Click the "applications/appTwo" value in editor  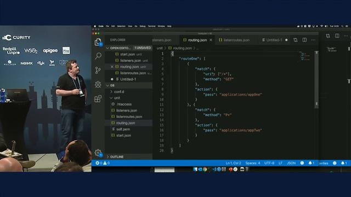point(241,130)
